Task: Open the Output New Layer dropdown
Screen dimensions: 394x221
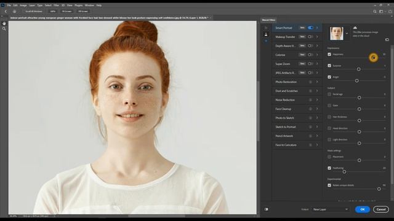Action: 331,209
